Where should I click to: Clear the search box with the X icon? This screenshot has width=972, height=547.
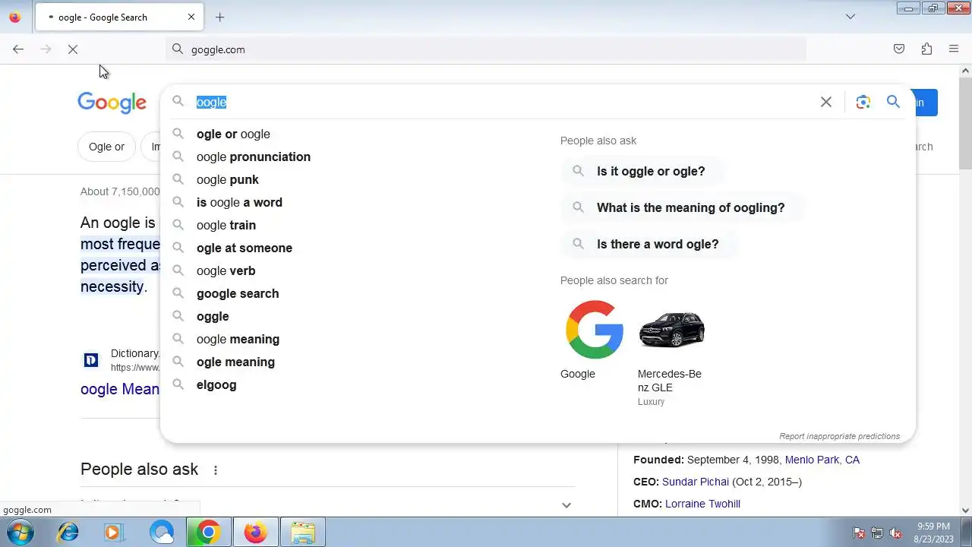point(826,102)
